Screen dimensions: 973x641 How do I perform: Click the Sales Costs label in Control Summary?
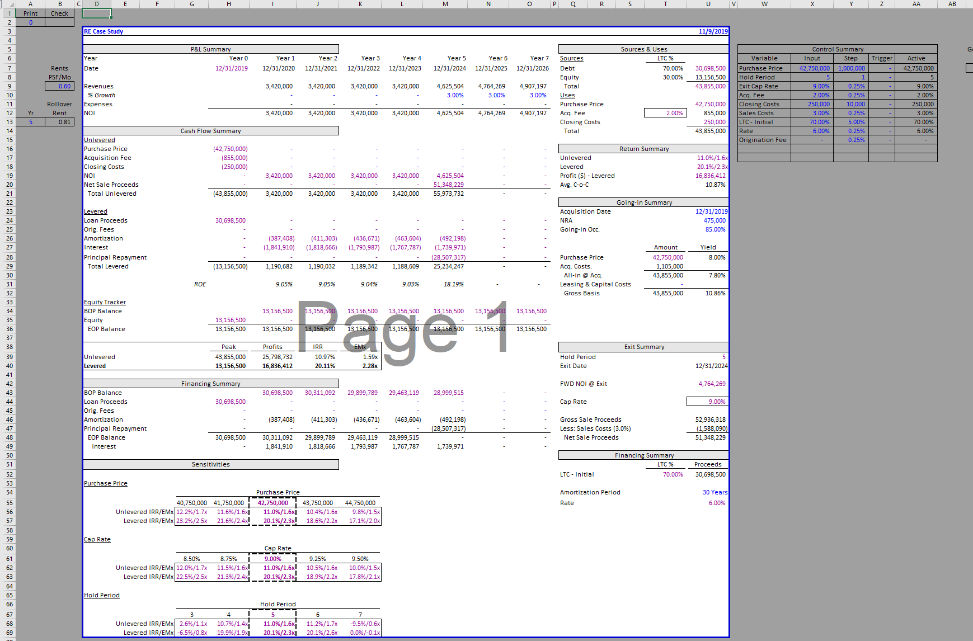click(756, 113)
